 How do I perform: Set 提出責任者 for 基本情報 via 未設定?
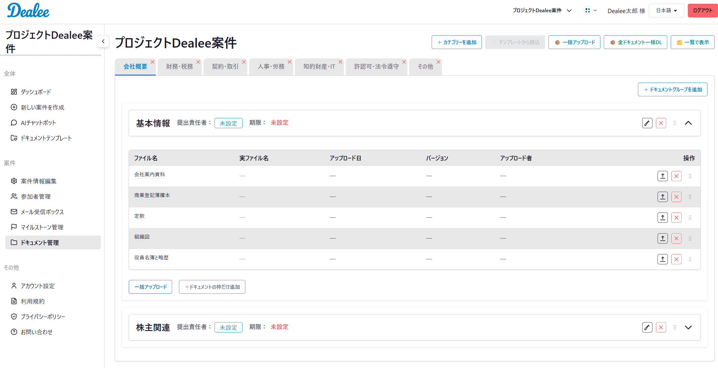pos(229,123)
